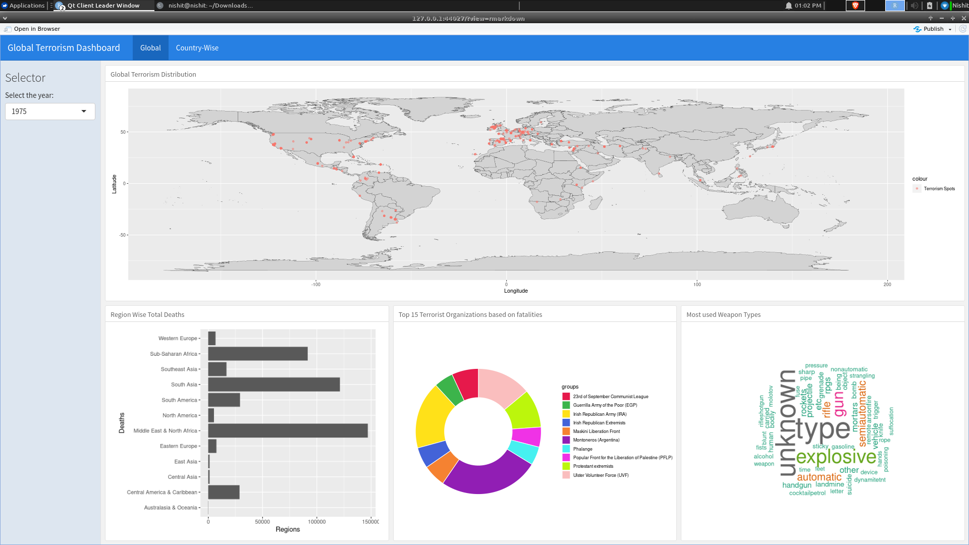
Task: Click the yellow IRA donut segment
Action: (x=432, y=417)
